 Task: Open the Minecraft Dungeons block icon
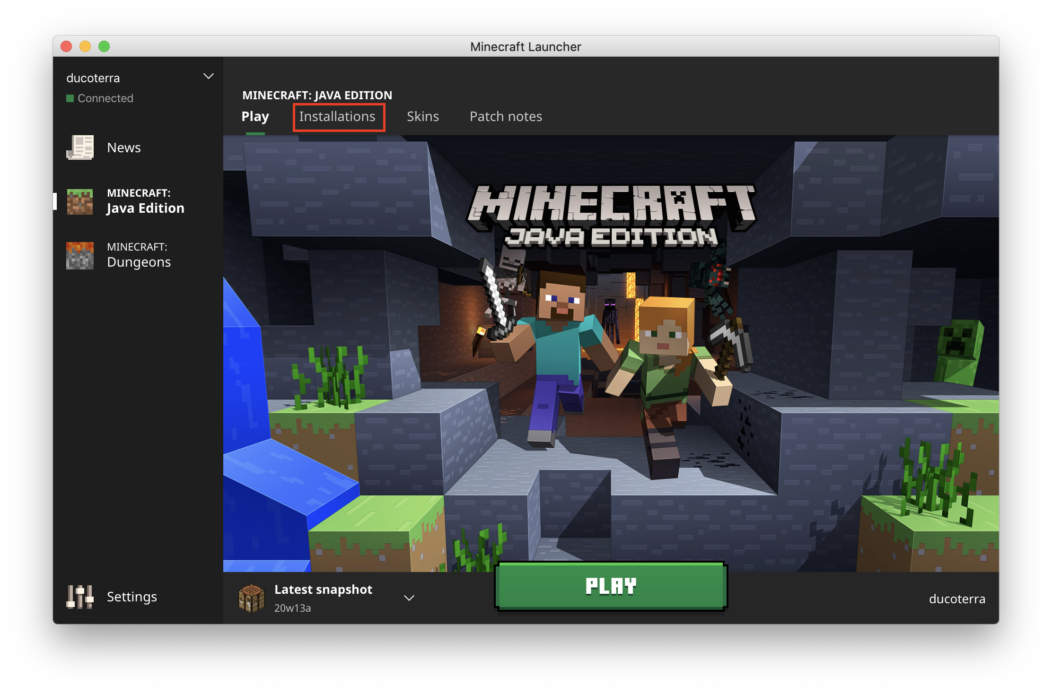[x=80, y=255]
